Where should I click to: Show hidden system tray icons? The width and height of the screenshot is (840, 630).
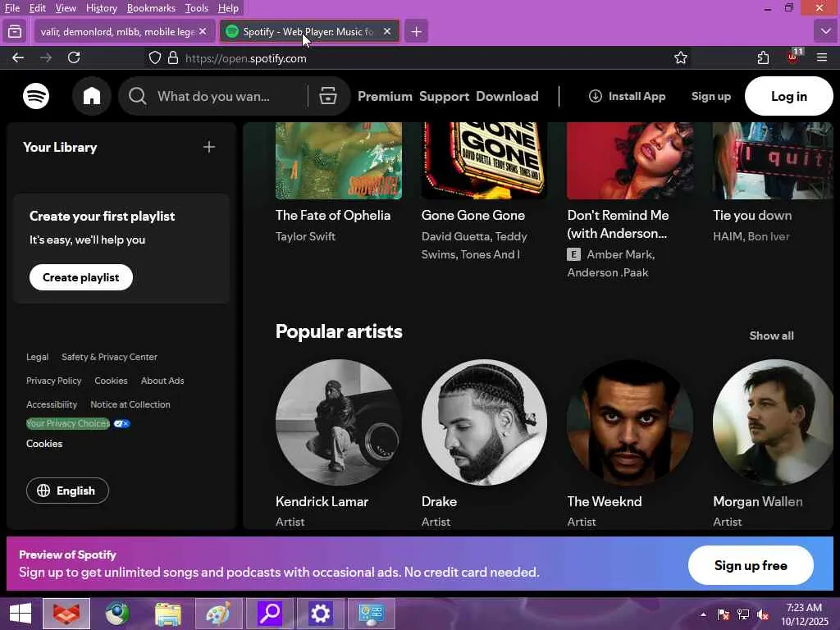(703, 614)
